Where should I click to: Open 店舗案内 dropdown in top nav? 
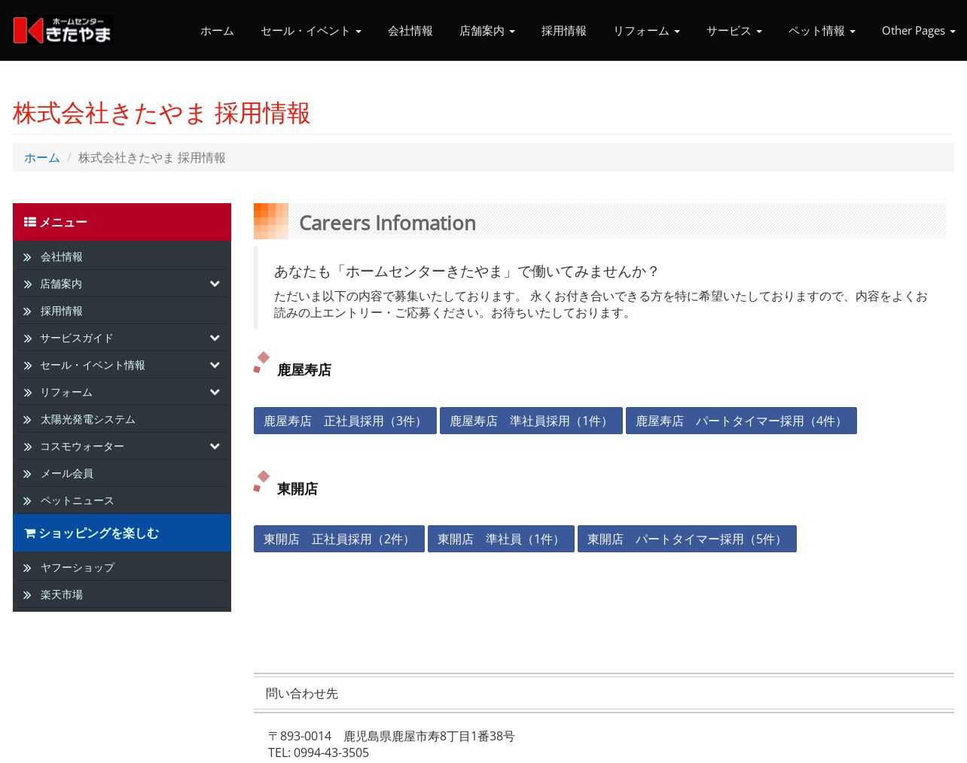[x=487, y=31]
